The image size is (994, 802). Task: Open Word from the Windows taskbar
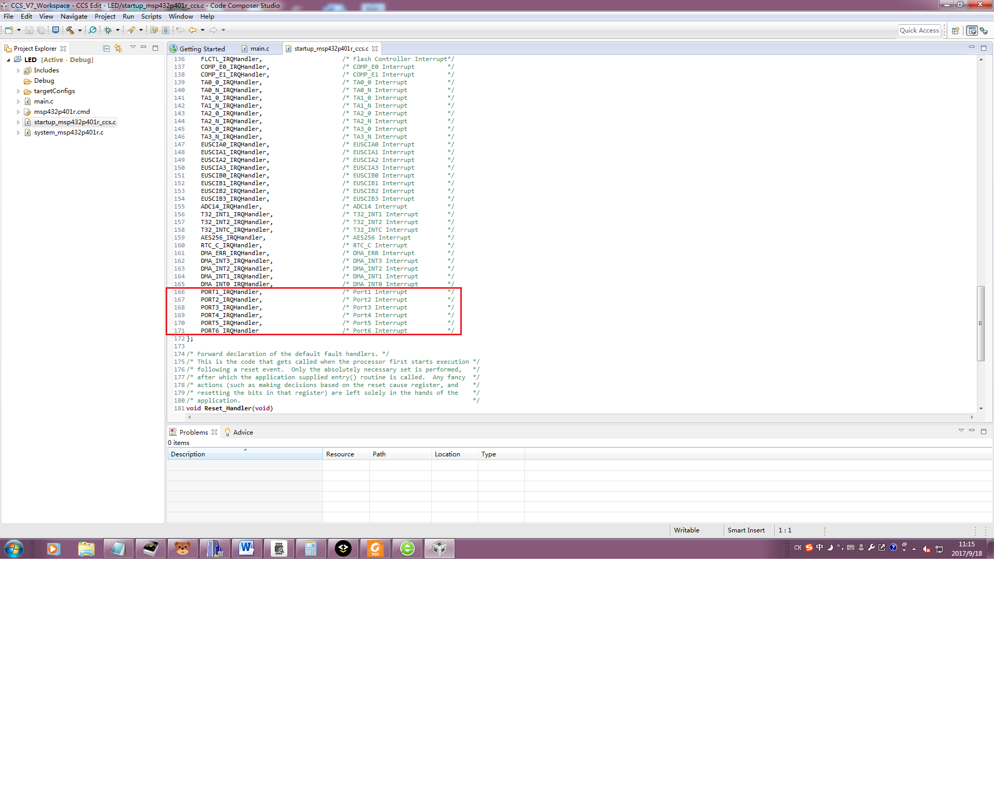[247, 548]
